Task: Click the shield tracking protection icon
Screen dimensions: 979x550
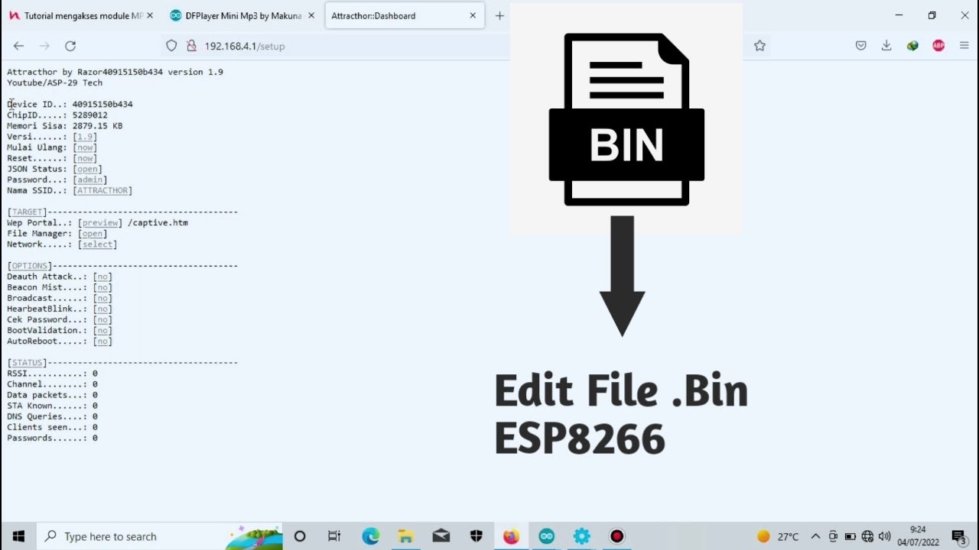Action: click(x=172, y=46)
